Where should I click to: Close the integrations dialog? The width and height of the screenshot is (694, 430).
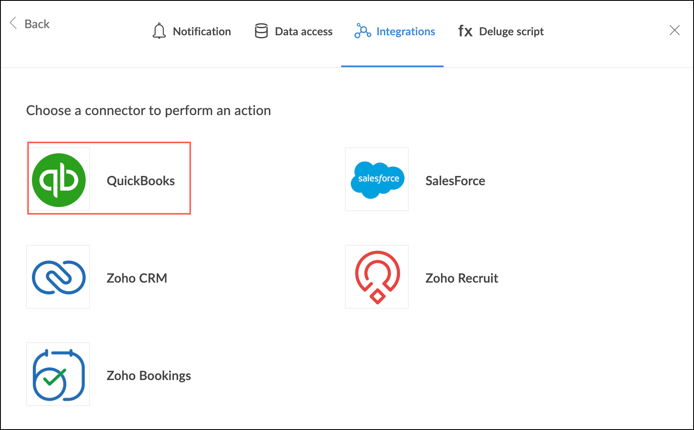674,30
